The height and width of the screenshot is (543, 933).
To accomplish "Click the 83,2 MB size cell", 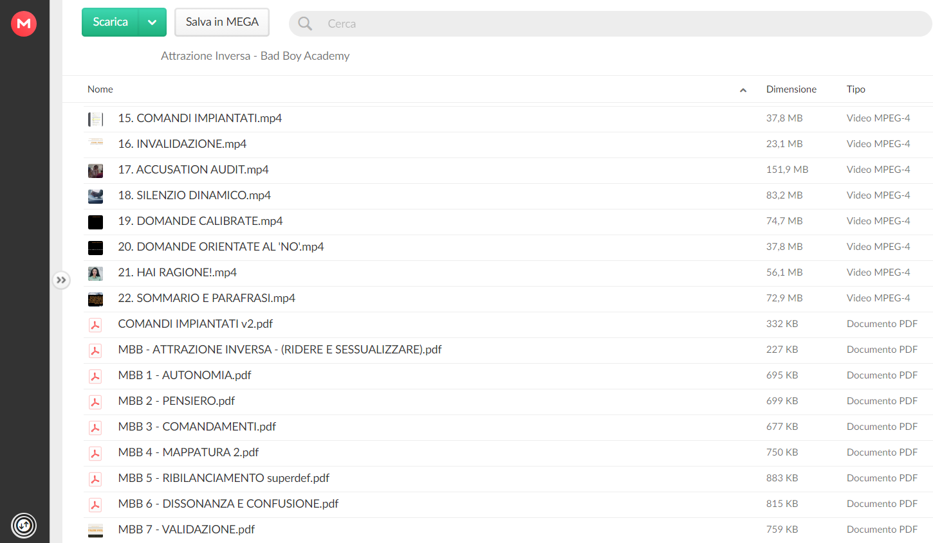I will tap(784, 195).
